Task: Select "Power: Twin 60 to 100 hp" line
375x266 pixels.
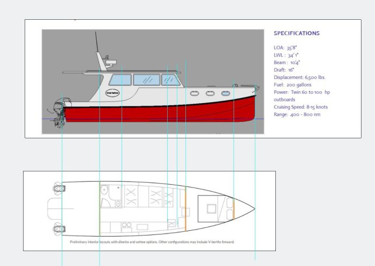Action: point(302,92)
